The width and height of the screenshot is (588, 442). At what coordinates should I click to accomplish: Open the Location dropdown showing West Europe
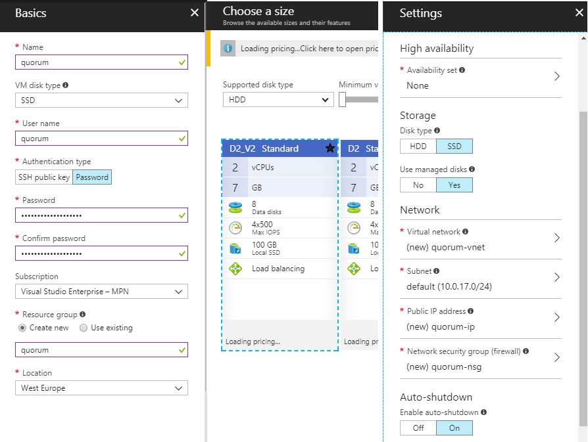click(x=101, y=387)
